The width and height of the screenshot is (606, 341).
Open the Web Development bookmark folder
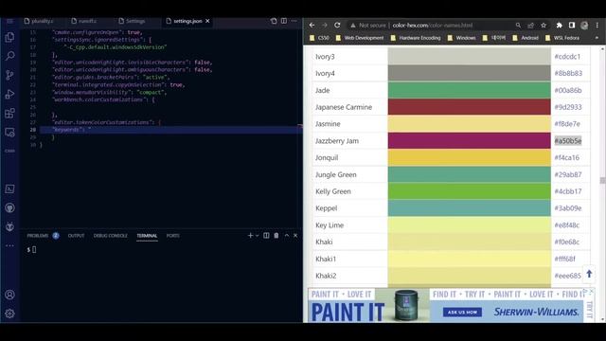click(x=360, y=38)
